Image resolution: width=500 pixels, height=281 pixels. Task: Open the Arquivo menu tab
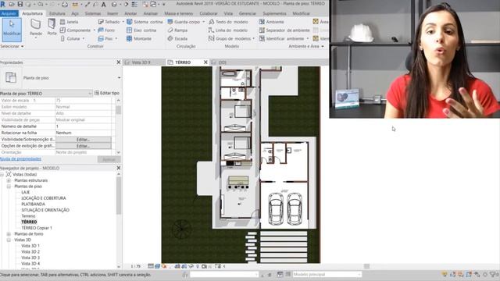tap(9, 13)
